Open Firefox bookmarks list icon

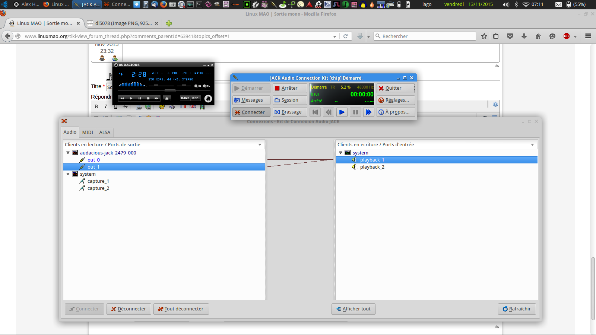tap(496, 36)
